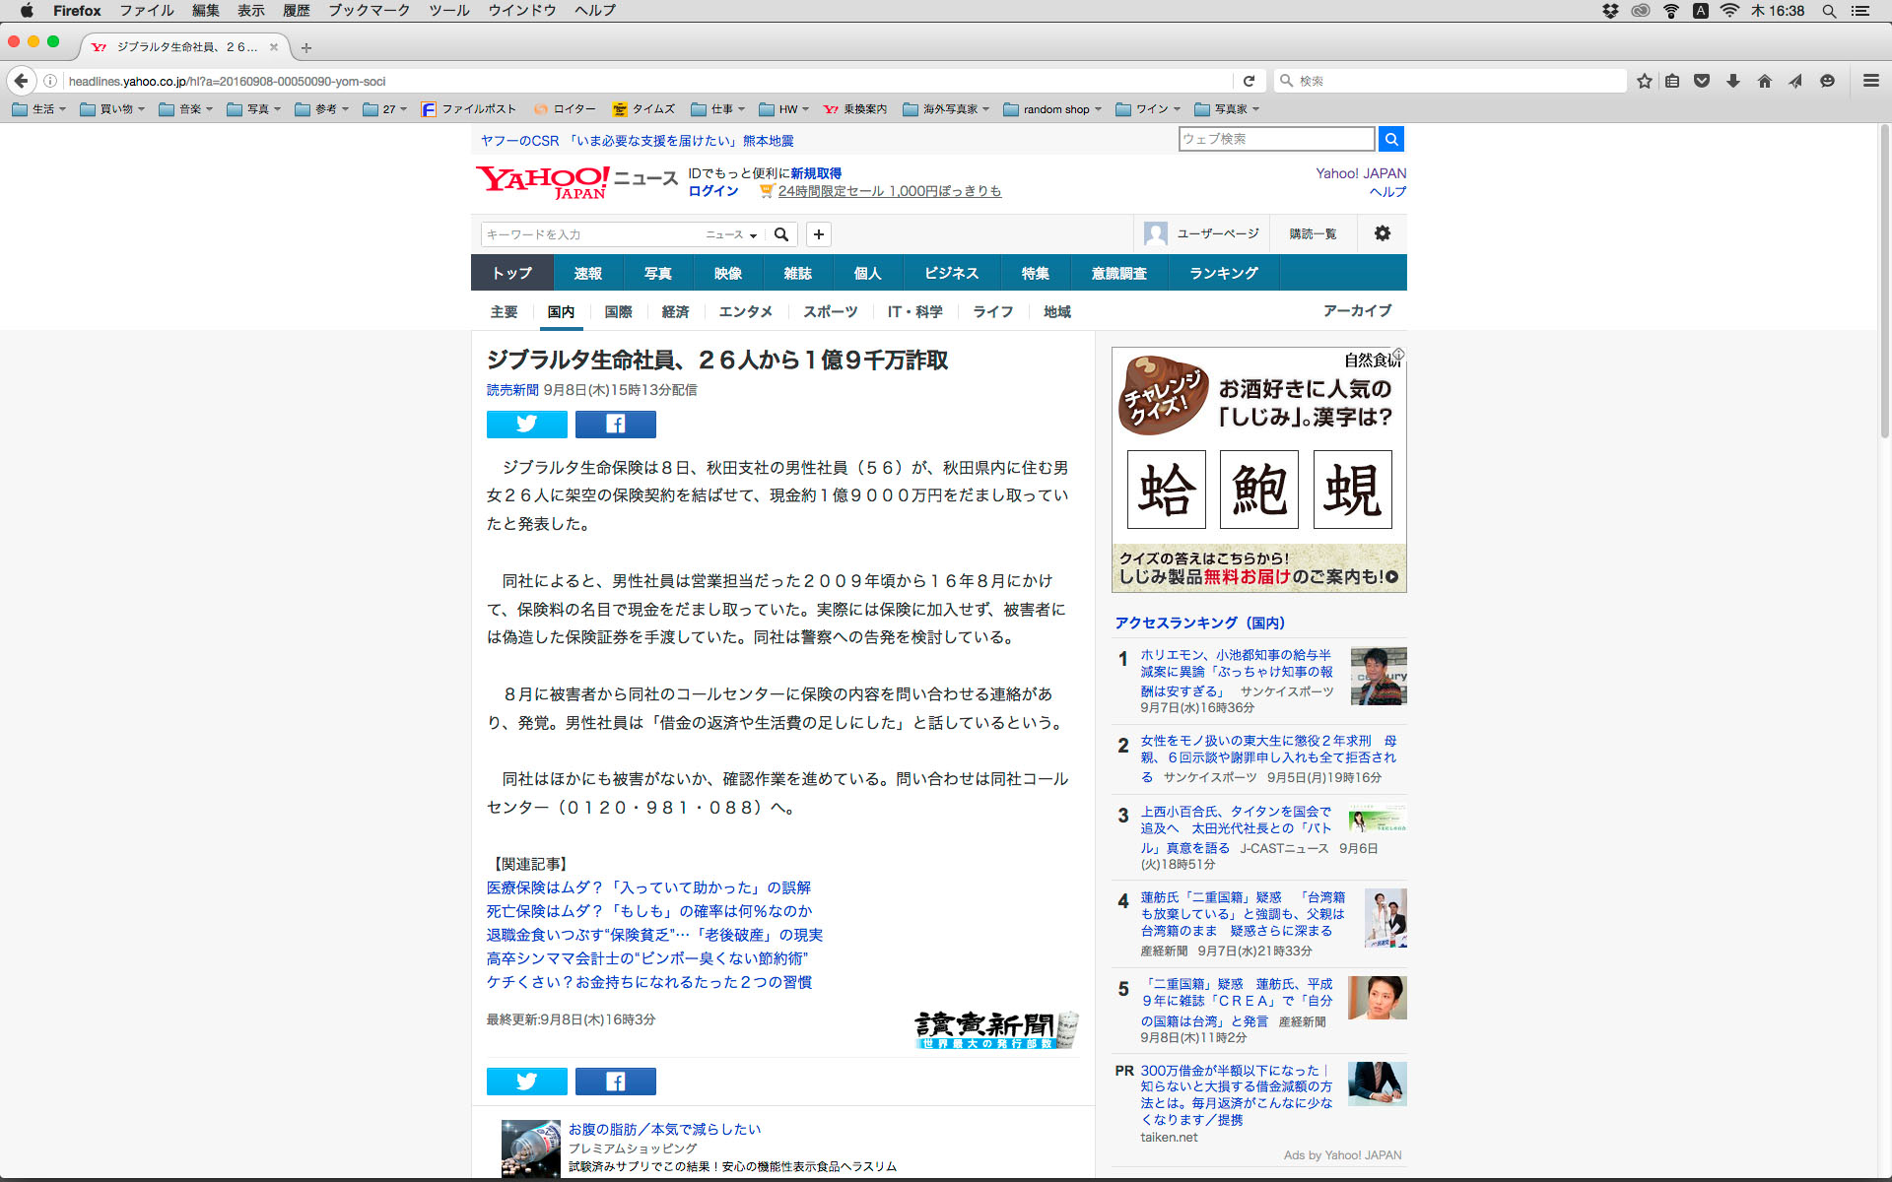Click the ウェブ検索 input field
This screenshot has height=1182, width=1892.
click(1275, 139)
